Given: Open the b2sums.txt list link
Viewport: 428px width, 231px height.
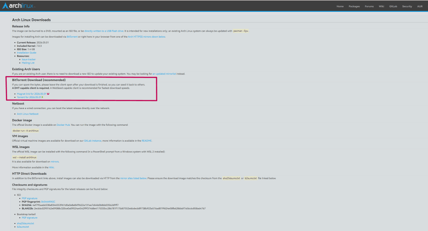Looking at the screenshot, I should [x=23, y=227].
